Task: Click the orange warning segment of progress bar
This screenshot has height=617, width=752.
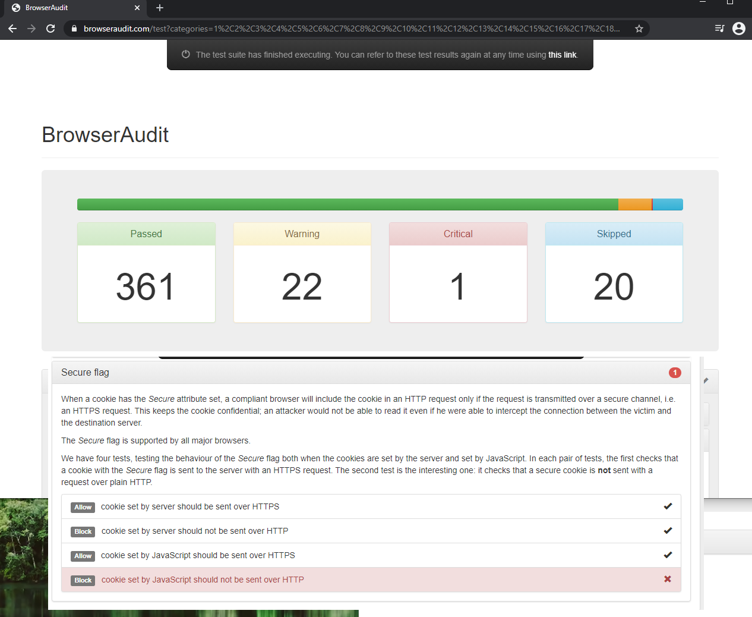Action: pyautogui.click(x=635, y=204)
